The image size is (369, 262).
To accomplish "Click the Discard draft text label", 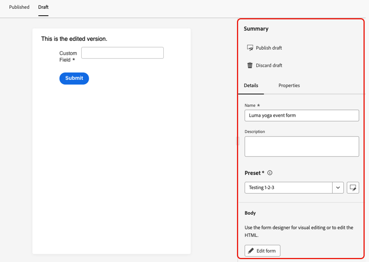I will coord(269,65).
